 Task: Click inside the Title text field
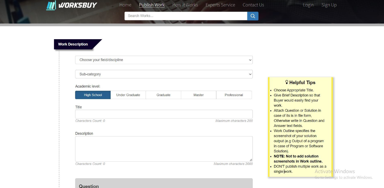(164, 114)
